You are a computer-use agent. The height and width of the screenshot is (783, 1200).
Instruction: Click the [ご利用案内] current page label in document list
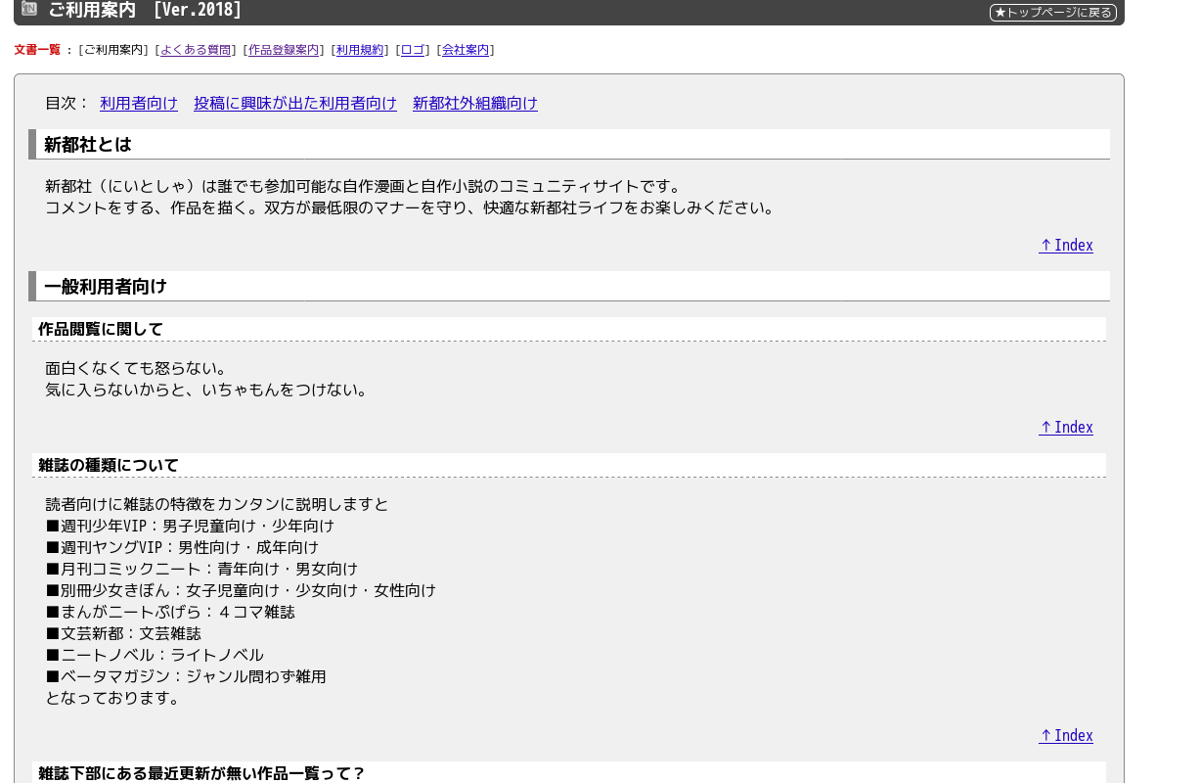click(113, 50)
